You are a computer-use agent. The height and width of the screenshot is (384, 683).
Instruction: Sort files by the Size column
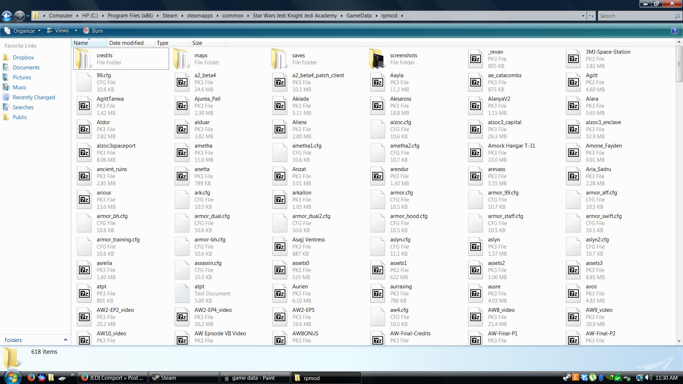coord(197,43)
